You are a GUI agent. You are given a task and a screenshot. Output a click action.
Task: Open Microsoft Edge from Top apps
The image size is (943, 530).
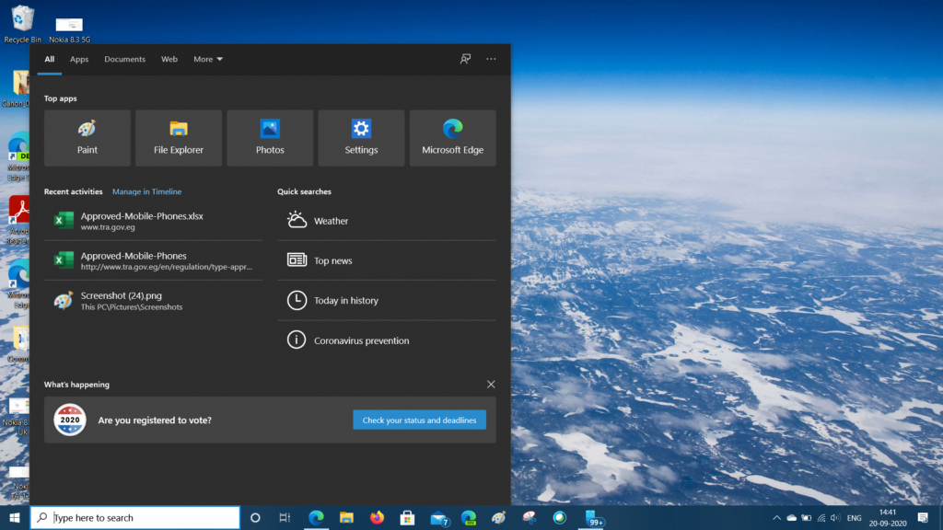coord(452,137)
